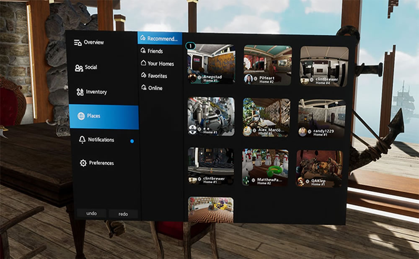Image resolution: width=419 pixels, height=259 pixels.
Task: Select the Social icon in the sidebar
Action: [x=78, y=67]
